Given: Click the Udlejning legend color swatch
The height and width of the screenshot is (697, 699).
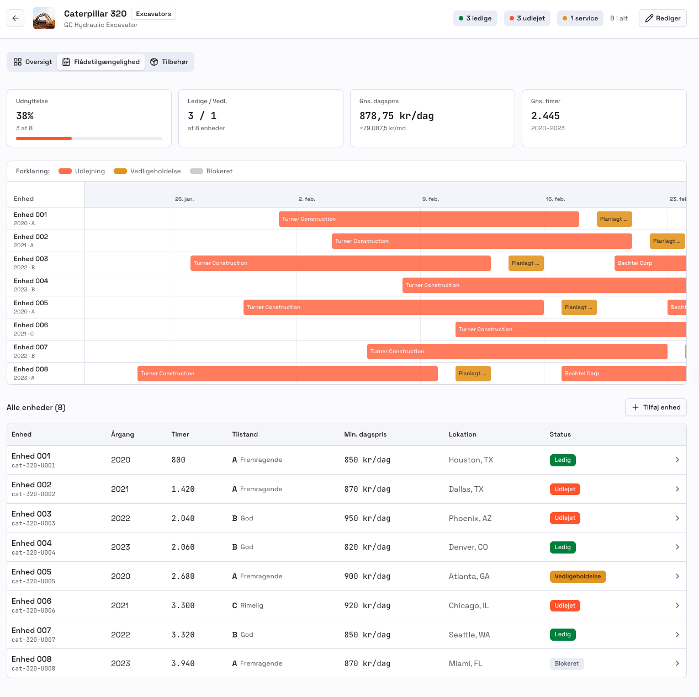Looking at the screenshot, I should tap(65, 171).
